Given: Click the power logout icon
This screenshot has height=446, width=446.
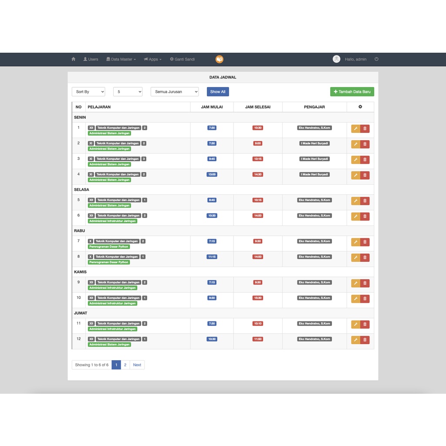Looking at the screenshot, I should (x=376, y=59).
